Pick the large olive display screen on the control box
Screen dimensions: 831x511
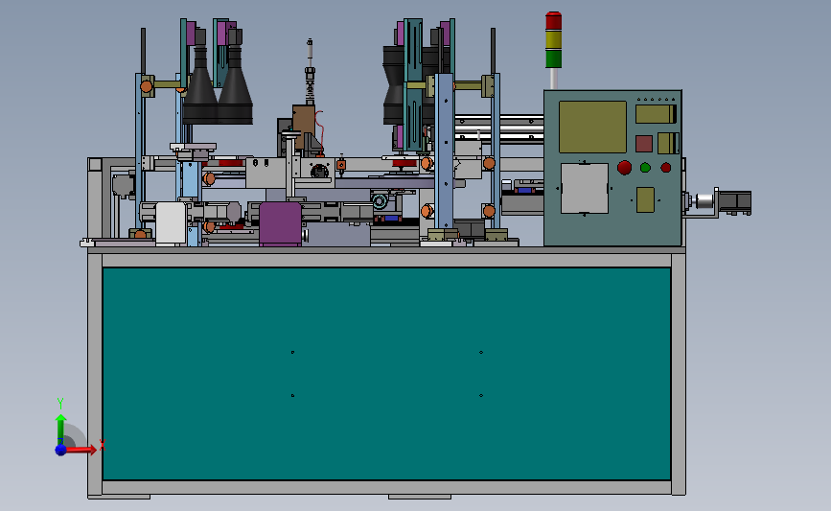592,128
